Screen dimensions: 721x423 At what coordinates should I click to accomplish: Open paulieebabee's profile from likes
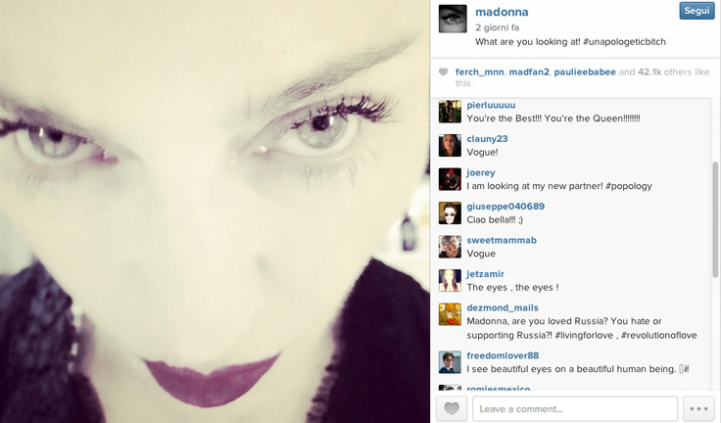pos(585,71)
